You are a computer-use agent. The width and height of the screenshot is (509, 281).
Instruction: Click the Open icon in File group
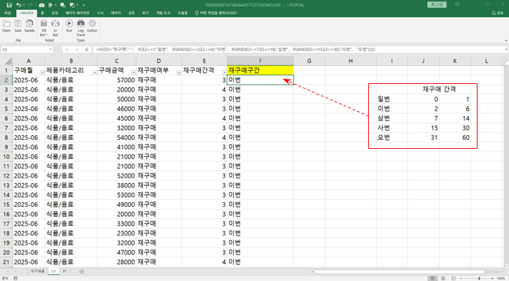click(x=6, y=24)
